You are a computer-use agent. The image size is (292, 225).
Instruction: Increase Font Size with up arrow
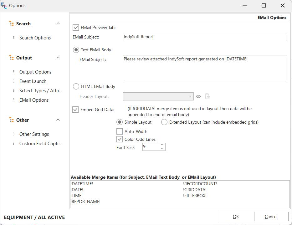(x=162, y=145)
